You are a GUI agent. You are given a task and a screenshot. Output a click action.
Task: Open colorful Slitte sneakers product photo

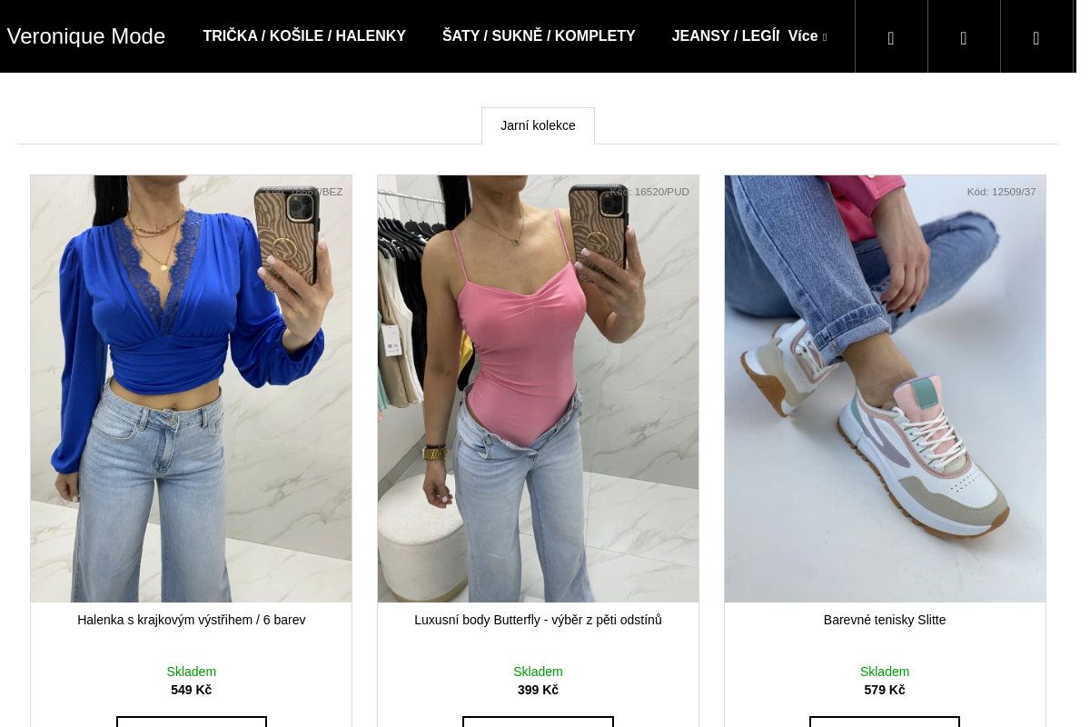click(x=885, y=389)
